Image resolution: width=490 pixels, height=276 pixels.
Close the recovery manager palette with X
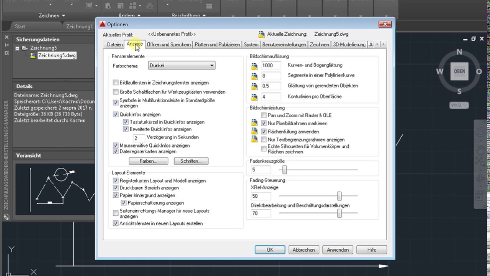(x=7, y=37)
